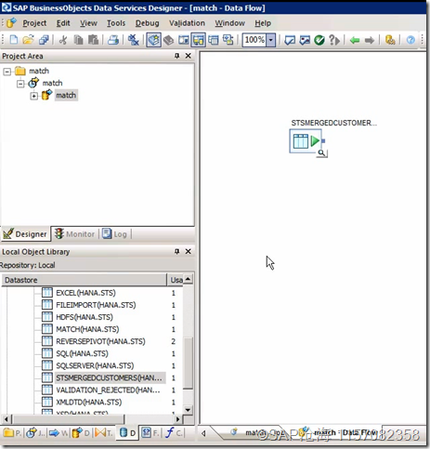The image size is (430, 449).
Task: Click the Variables toolbar icon with X marks
Action: point(134,40)
